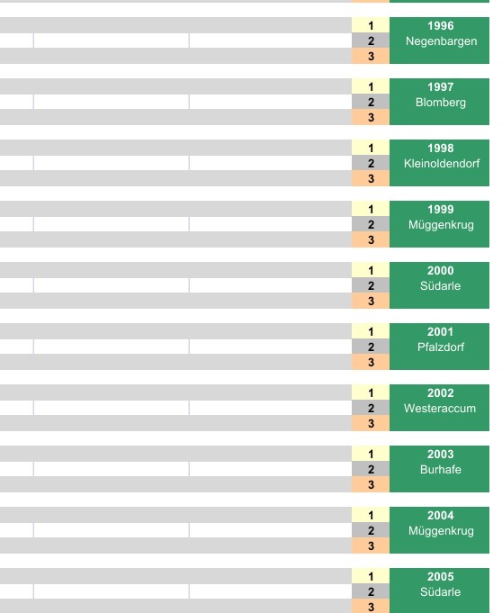Click the 1999 Müggenkrug year block
The height and width of the screenshot is (613, 502).
[439, 224]
